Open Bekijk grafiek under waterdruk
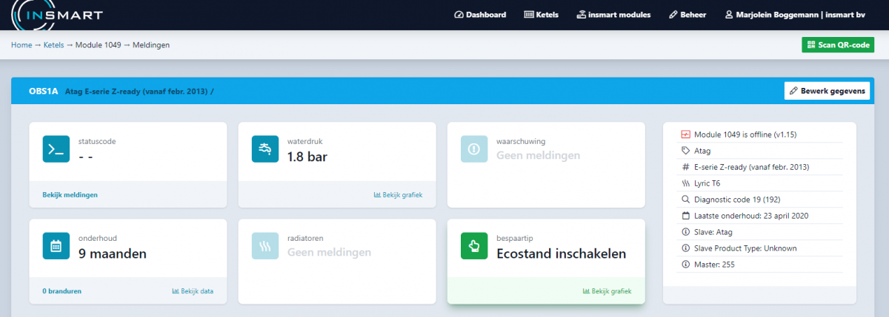 click(x=398, y=195)
